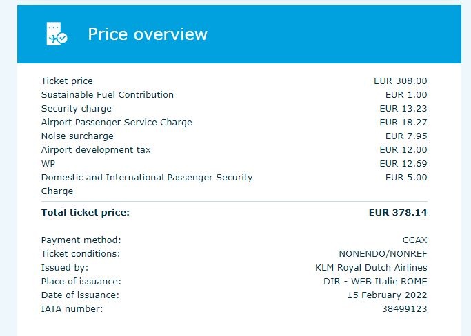
Task: Select Domestic and International Passenger Security text
Action: 147,178
